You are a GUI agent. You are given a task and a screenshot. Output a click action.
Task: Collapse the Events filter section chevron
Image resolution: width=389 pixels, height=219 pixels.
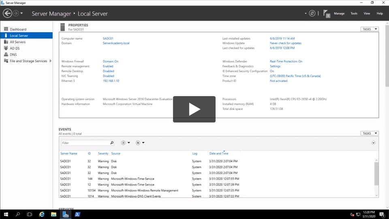[373, 143]
